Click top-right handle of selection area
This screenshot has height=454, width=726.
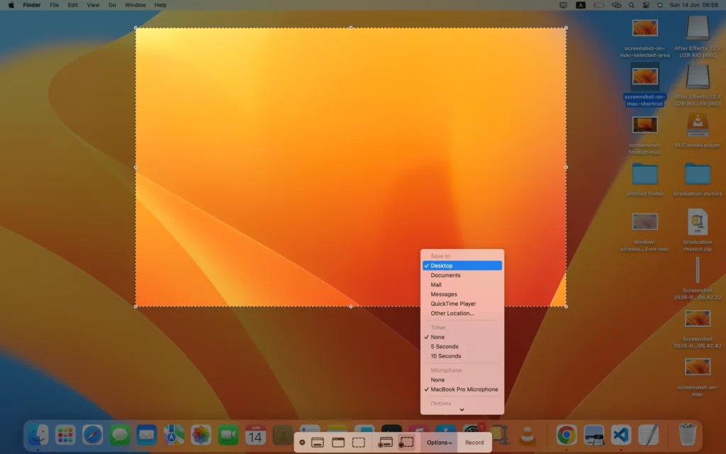[x=566, y=28]
